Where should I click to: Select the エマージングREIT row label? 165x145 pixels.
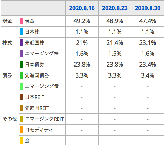tap(44, 119)
